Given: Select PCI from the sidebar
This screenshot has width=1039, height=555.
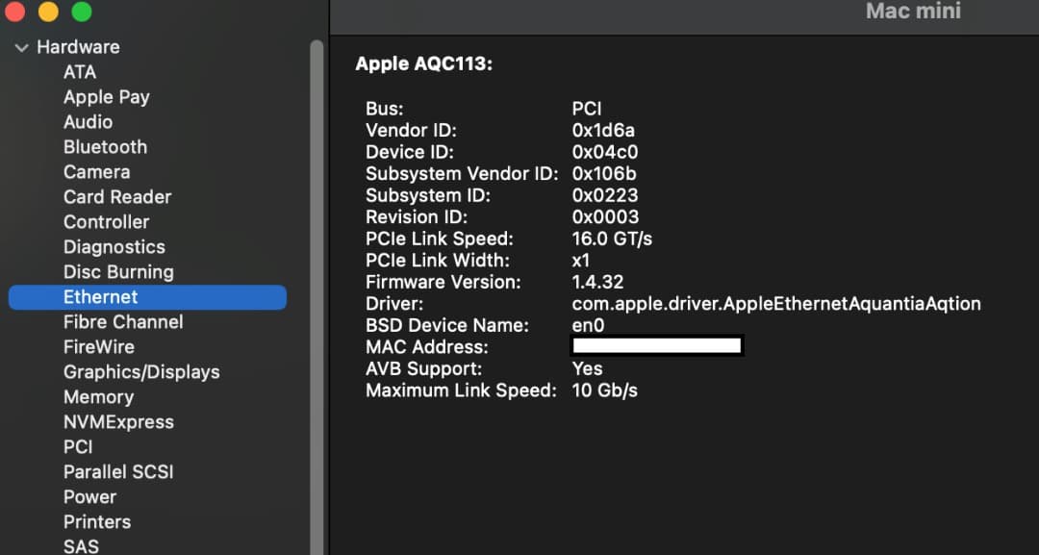Looking at the screenshot, I should pyautogui.click(x=77, y=446).
